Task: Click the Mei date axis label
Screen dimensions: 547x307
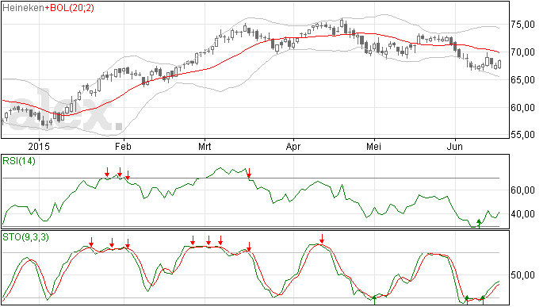Action: coord(373,146)
